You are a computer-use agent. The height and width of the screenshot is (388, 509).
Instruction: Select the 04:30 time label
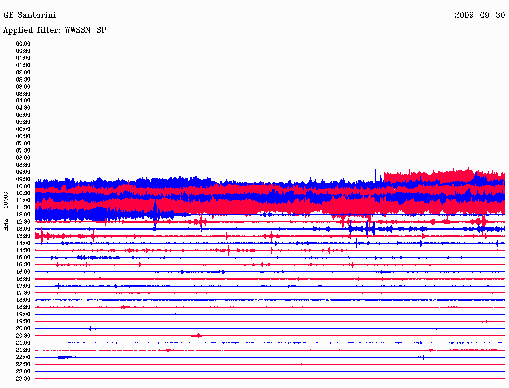23,108
